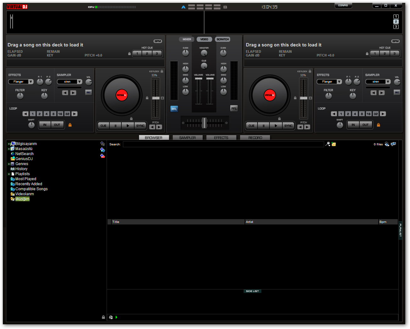410x329 pixels.
Task: Toggle the browser folder lock icon
Action: click(x=103, y=317)
